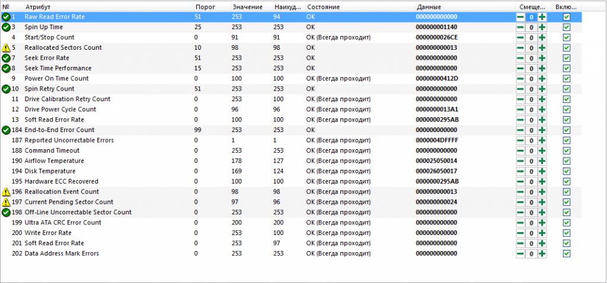Image resolution: width=607 pixels, height=283 pixels.
Task: Disable the Ultra ATA CRC Error Count checkbox
Action: pyautogui.click(x=566, y=223)
